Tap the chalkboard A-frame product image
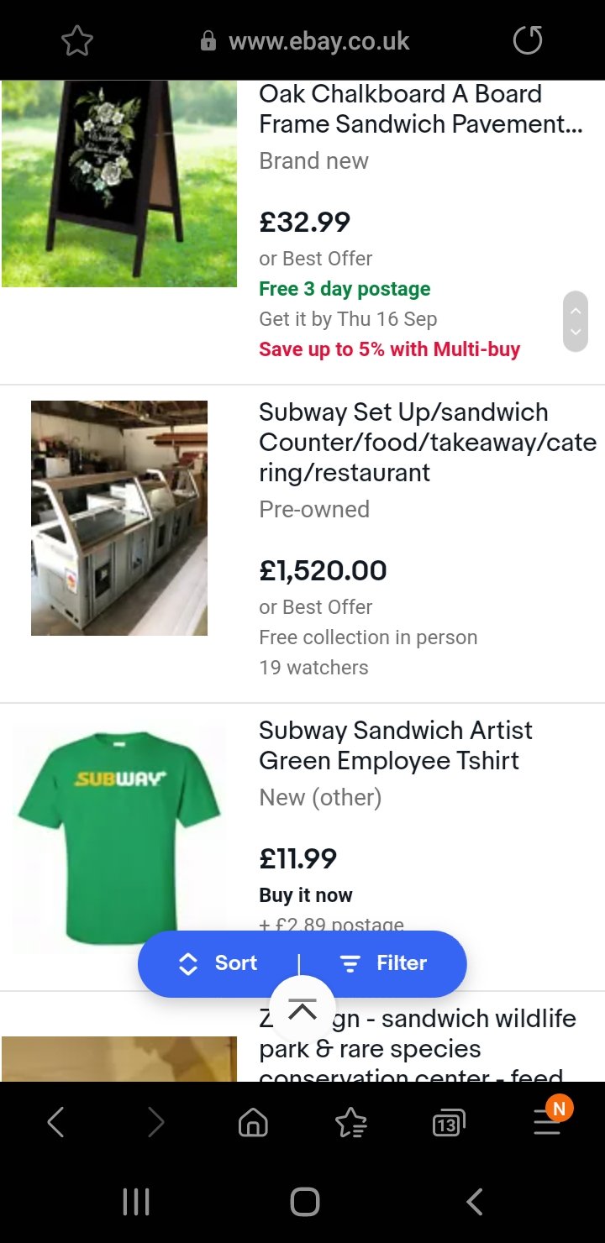 click(x=119, y=184)
